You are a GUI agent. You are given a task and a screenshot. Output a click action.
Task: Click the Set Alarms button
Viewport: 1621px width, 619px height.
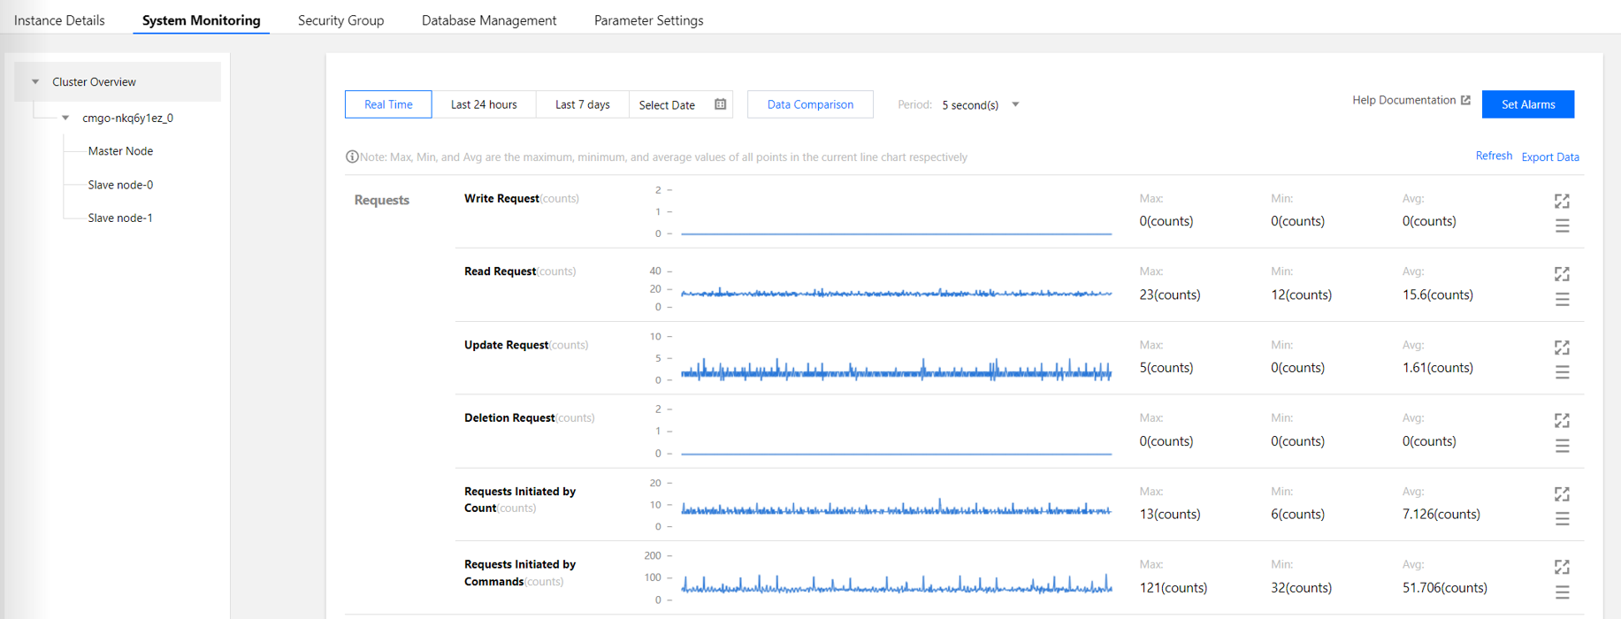[x=1528, y=104]
